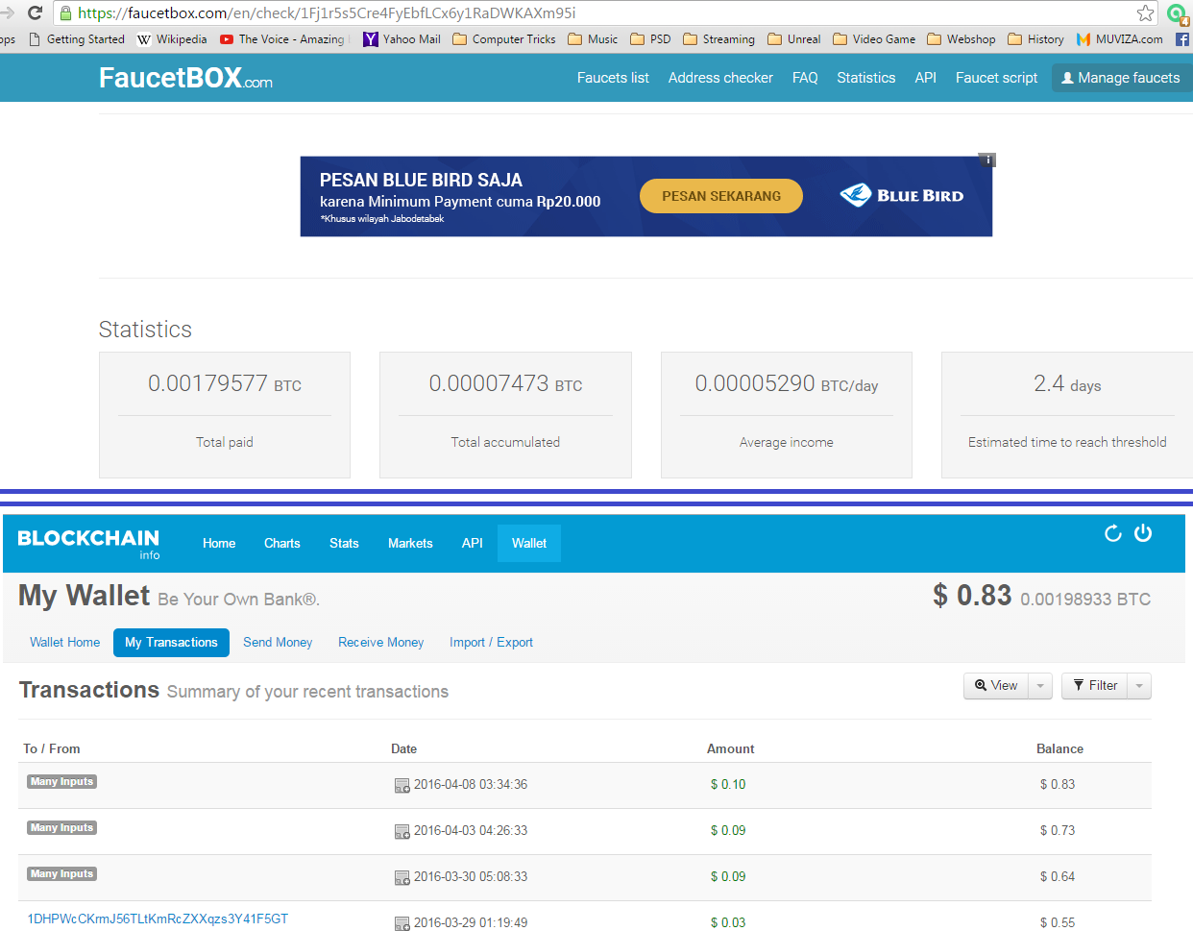Image resolution: width=1193 pixels, height=931 pixels.
Task: Open the Video Game bookmark folder
Action: tap(874, 39)
